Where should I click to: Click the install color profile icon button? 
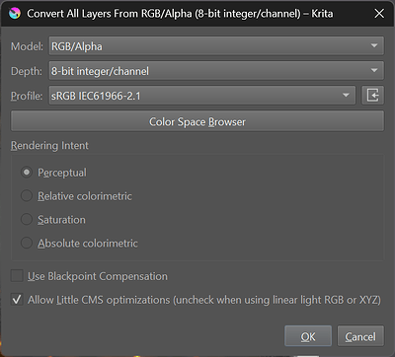coord(372,96)
